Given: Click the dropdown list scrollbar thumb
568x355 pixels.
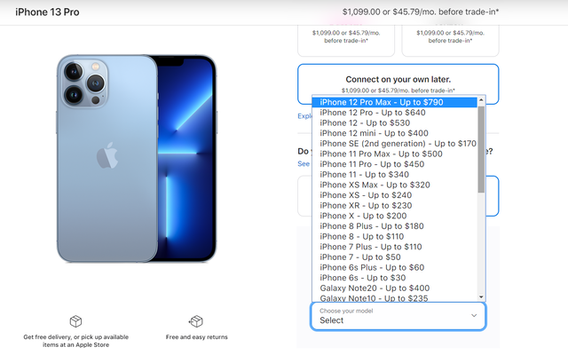Looking at the screenshot, I should pyautogui.click(x=481, y=149).
